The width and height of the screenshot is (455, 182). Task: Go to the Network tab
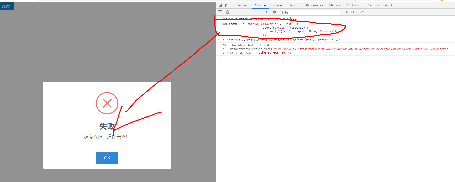coord(294,5)
